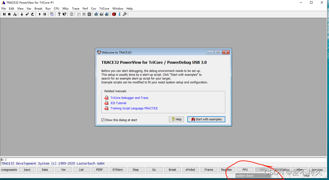Viewport: 329px width, 180px height.
Task: Click the middle glasses view icon
Action: [101, 14]
